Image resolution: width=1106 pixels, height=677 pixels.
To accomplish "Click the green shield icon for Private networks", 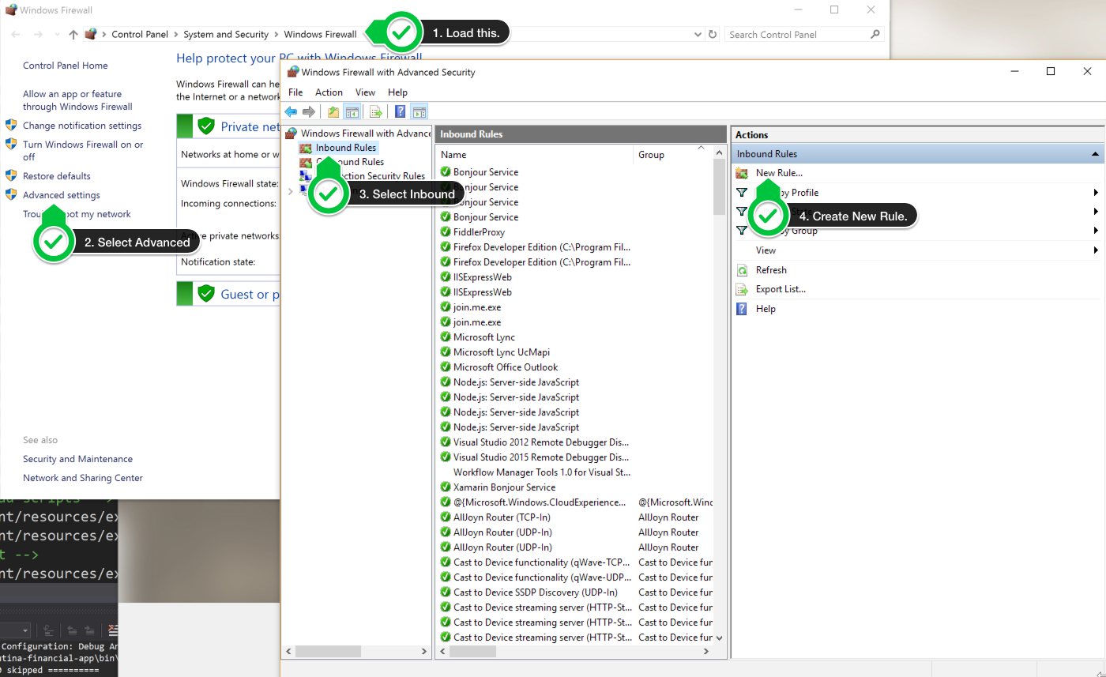I will click(206, 126).
